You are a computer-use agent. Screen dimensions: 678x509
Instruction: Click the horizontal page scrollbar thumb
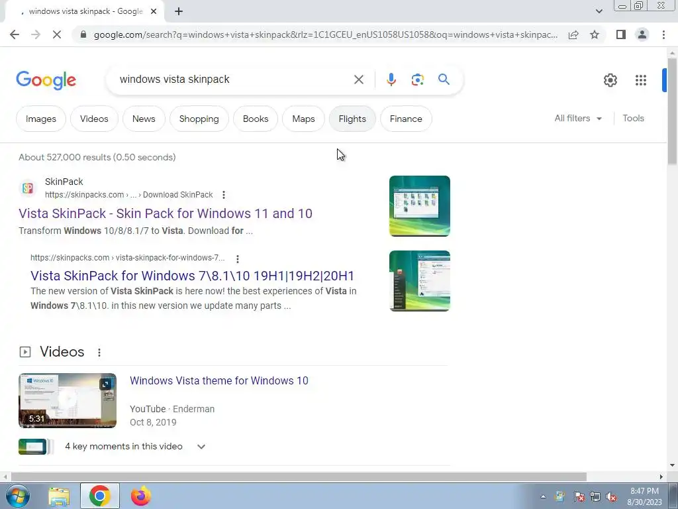[x=299, y=477]
